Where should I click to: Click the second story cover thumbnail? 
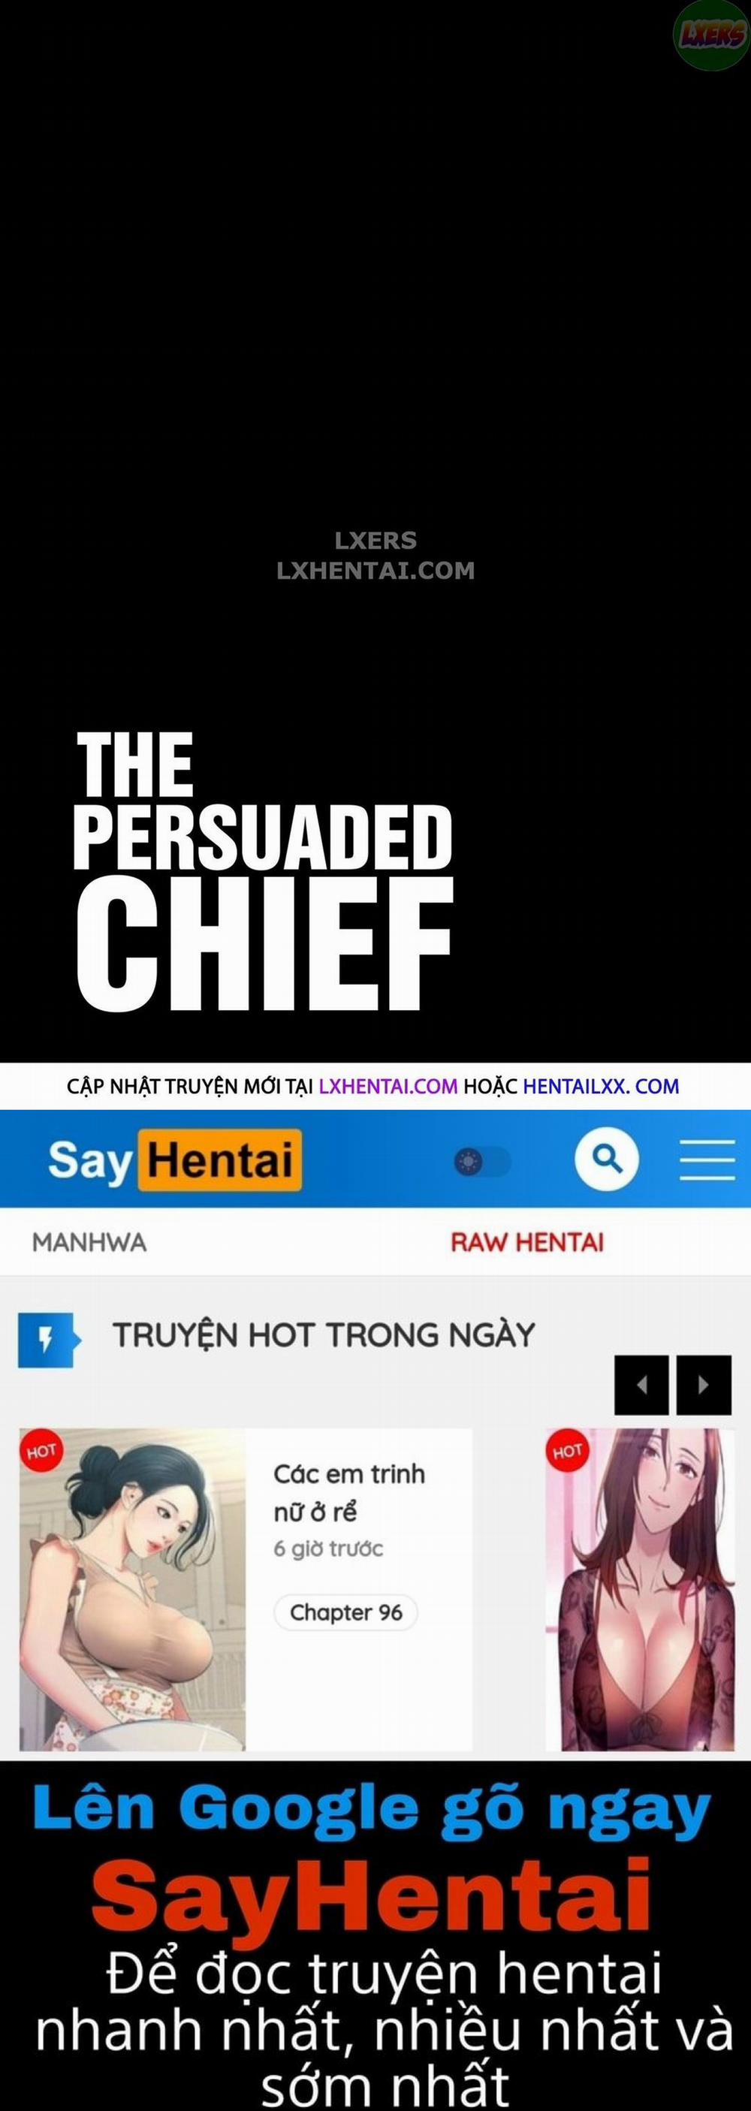pyautogui.click(x=641, y=1591)
